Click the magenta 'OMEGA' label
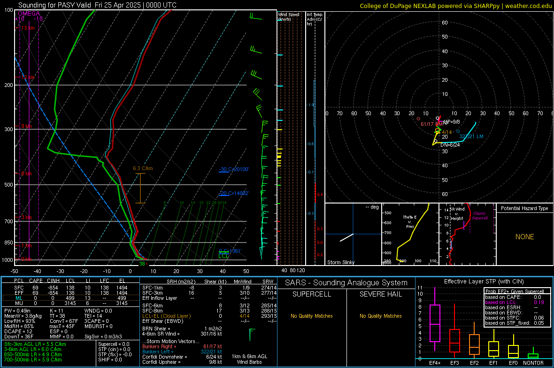This screenshot has width=554, height=368. point(29,14)
